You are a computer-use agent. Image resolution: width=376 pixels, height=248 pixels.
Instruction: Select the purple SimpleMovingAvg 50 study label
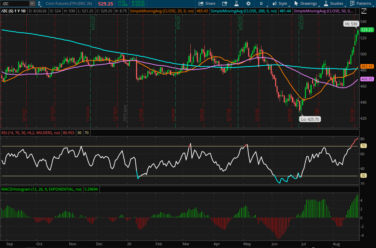pos(324,11)
